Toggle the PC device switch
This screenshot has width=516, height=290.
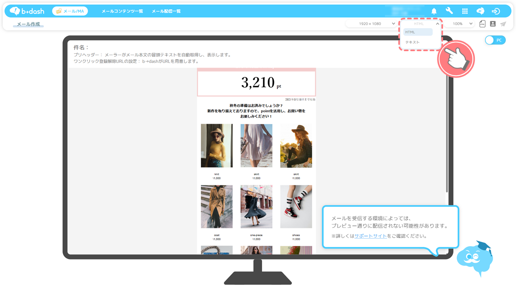pyautogui.click(x=495, y=40)
